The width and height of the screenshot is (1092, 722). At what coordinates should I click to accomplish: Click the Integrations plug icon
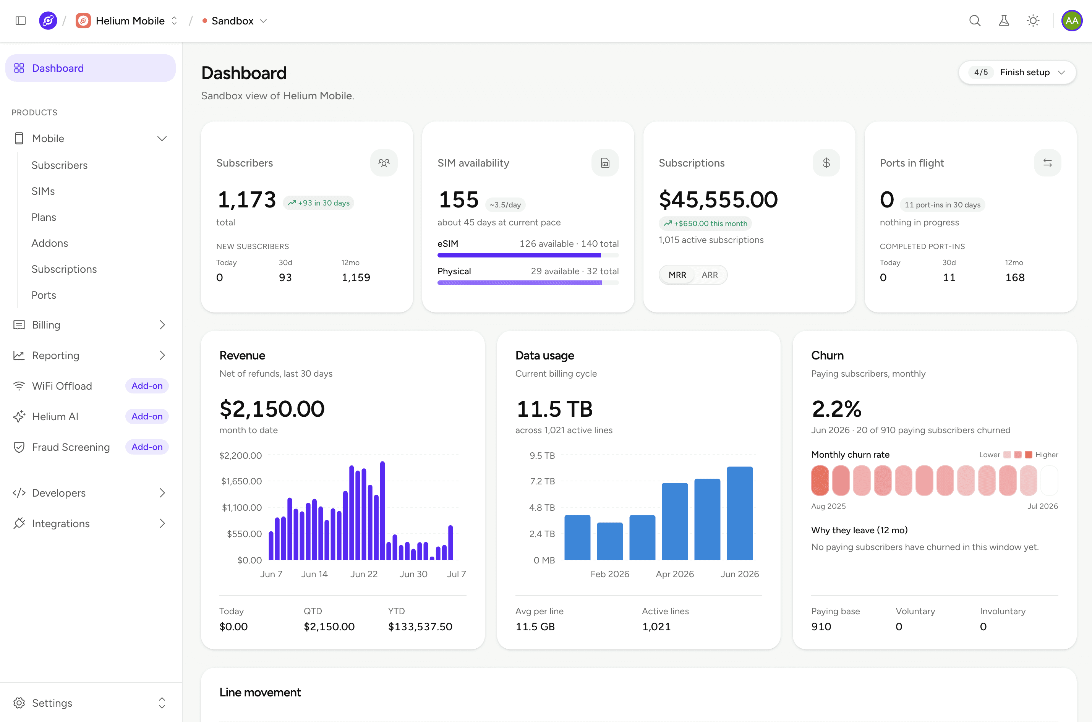click(x=19, y=523)
